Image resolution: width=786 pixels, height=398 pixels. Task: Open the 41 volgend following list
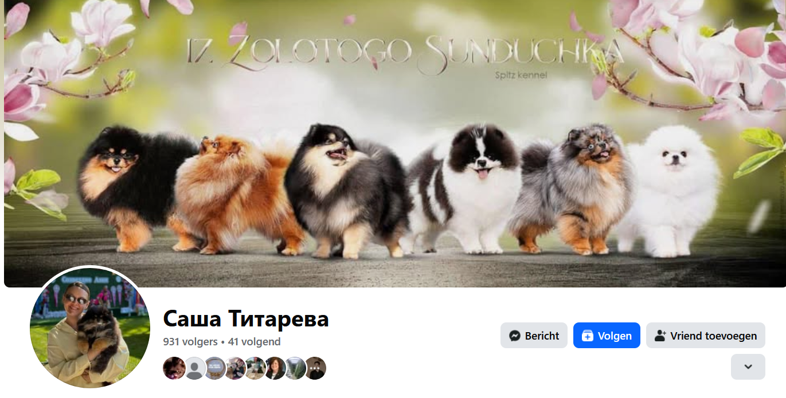(254, 342)
